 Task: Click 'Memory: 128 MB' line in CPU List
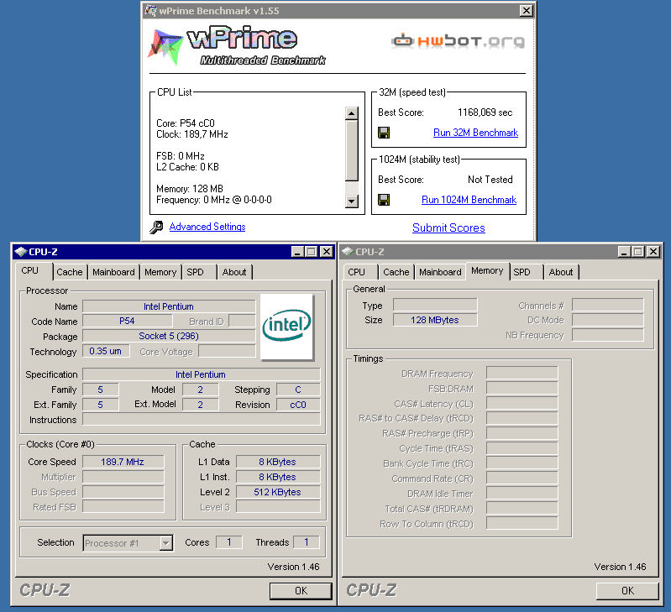tap(190, 189)
